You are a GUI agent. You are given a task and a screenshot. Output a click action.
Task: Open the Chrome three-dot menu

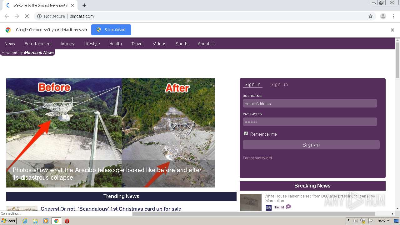(x=393, y=16)
